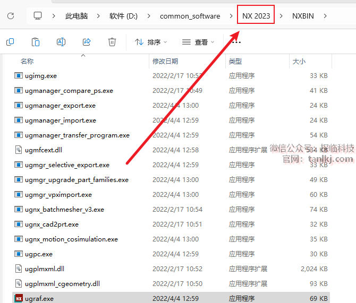
Task: Expand chevron after NXBIN
Action: point(325,16)
